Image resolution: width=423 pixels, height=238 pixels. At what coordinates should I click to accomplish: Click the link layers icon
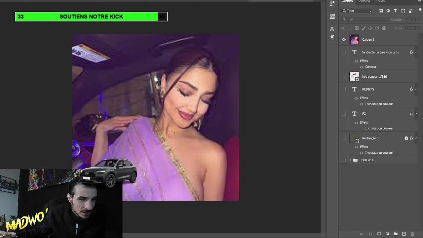click(362, 234)
